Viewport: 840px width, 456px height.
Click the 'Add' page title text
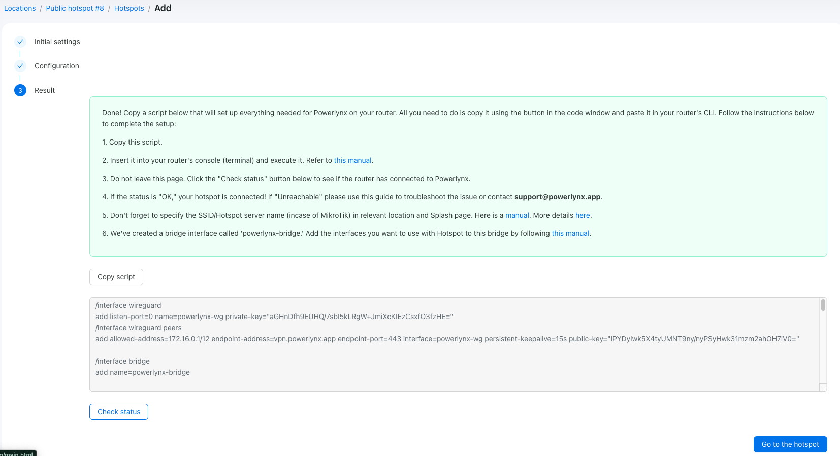coord(163,8)
